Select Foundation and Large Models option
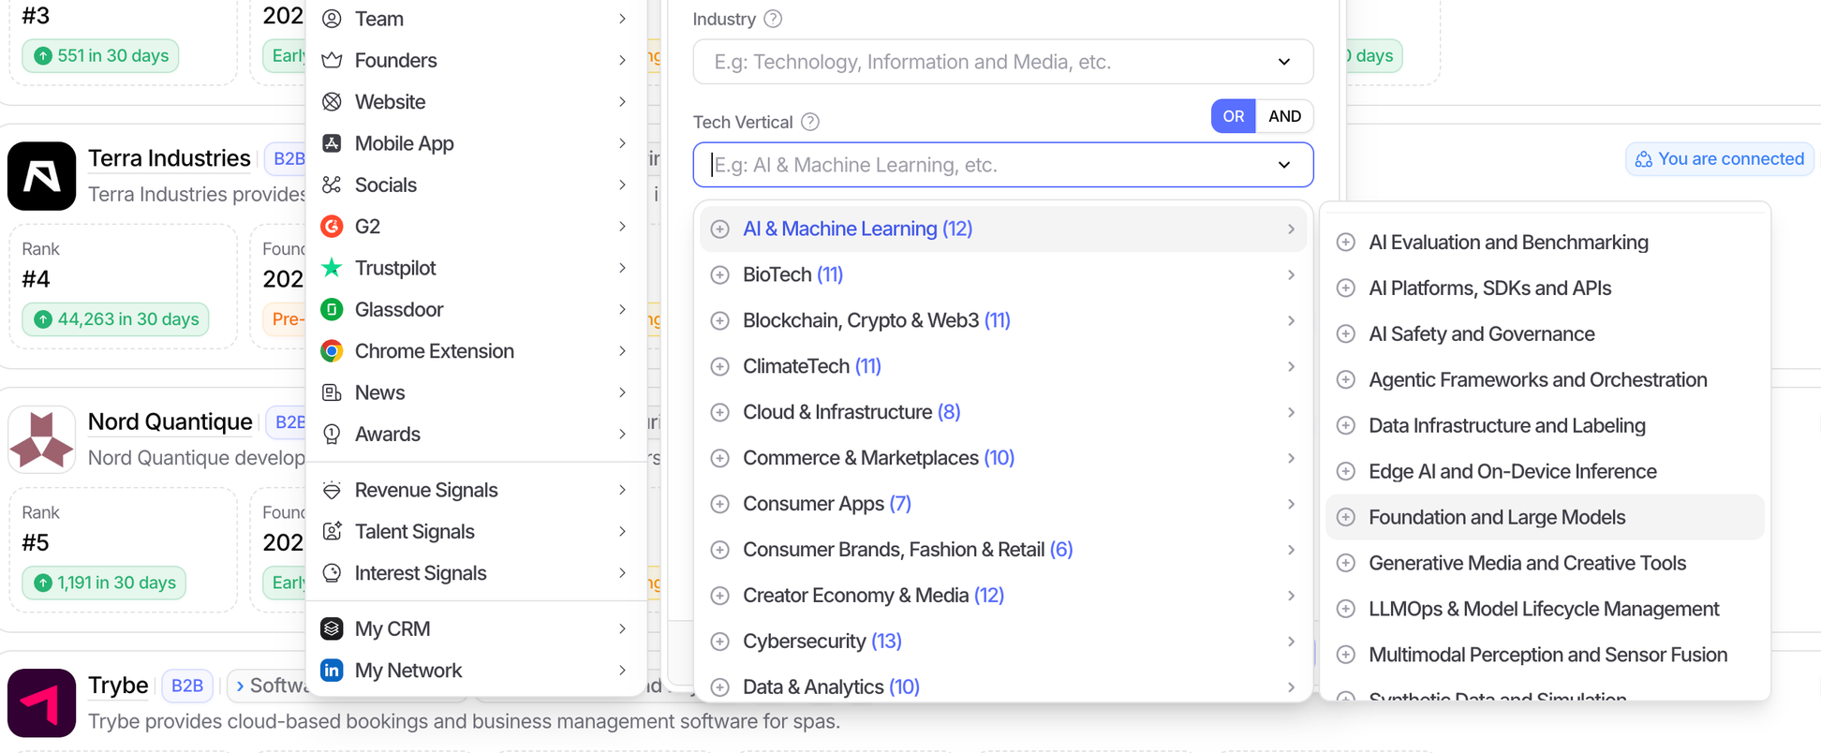The image size is (1821, 753). 1496,517
